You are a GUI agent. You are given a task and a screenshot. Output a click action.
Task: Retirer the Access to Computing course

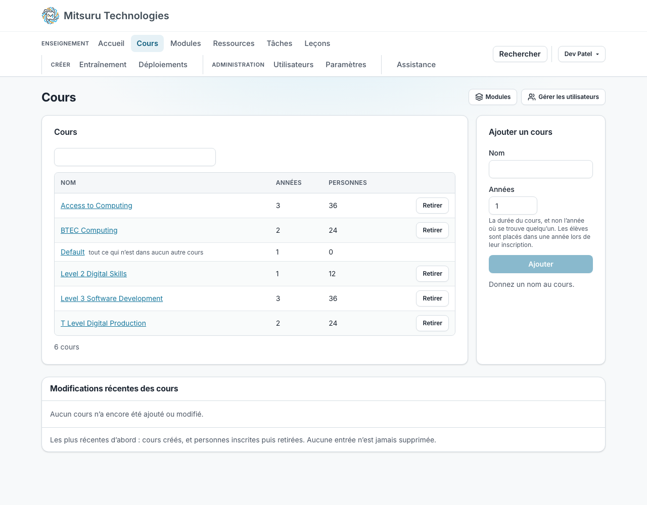(x=432, y=206)
